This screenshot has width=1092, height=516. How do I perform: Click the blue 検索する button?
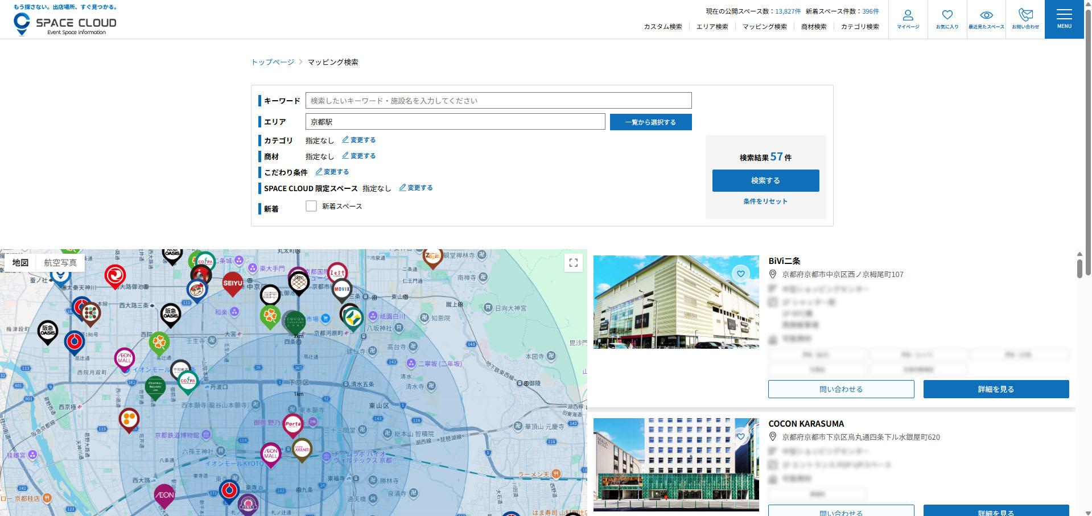coord(765,180)
